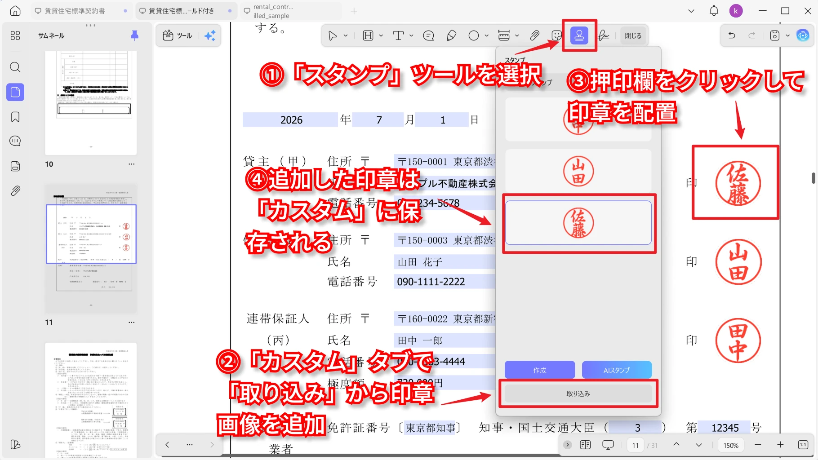Expand the selection tool dropdown arrow
This screenshot has height=460, width=818.
coord(346,35)
